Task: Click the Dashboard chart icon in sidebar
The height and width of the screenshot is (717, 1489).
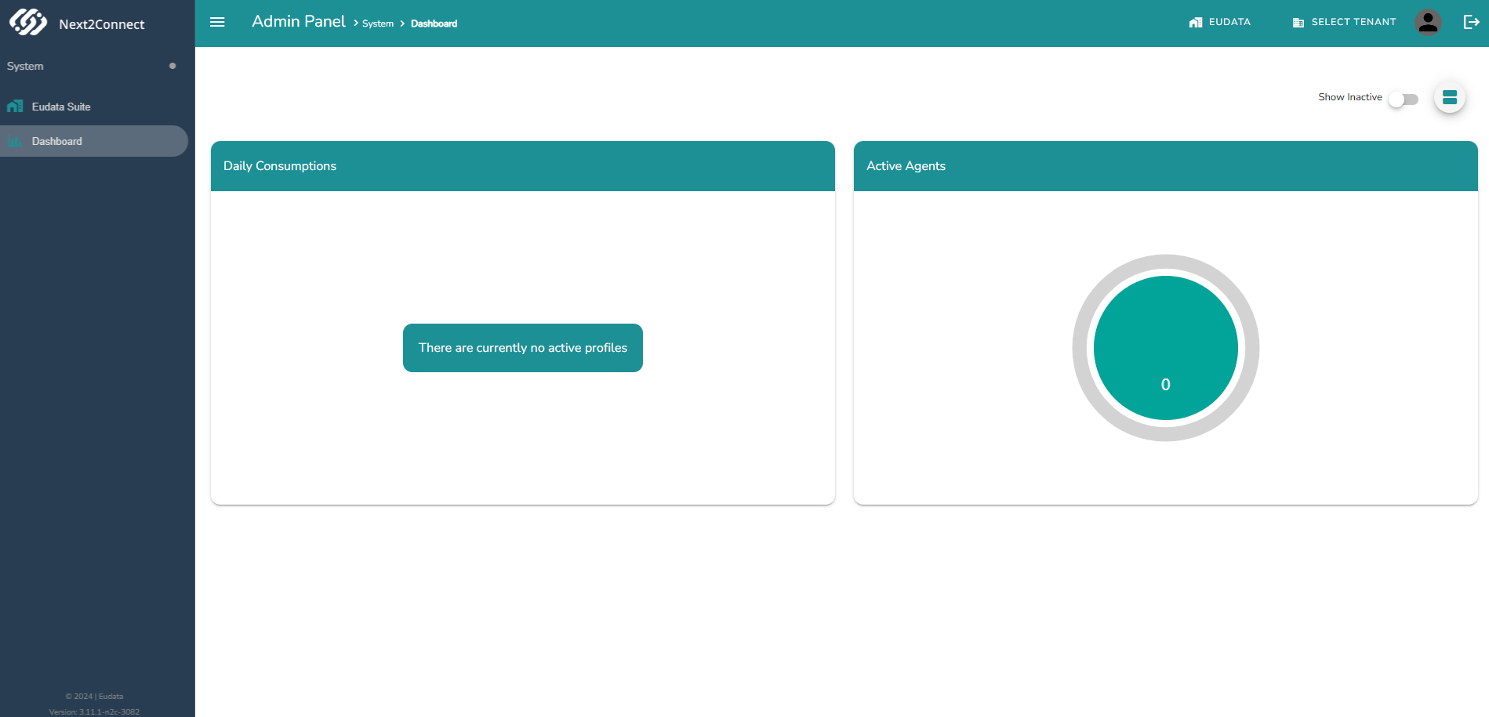Action: [x=15, y=141]
